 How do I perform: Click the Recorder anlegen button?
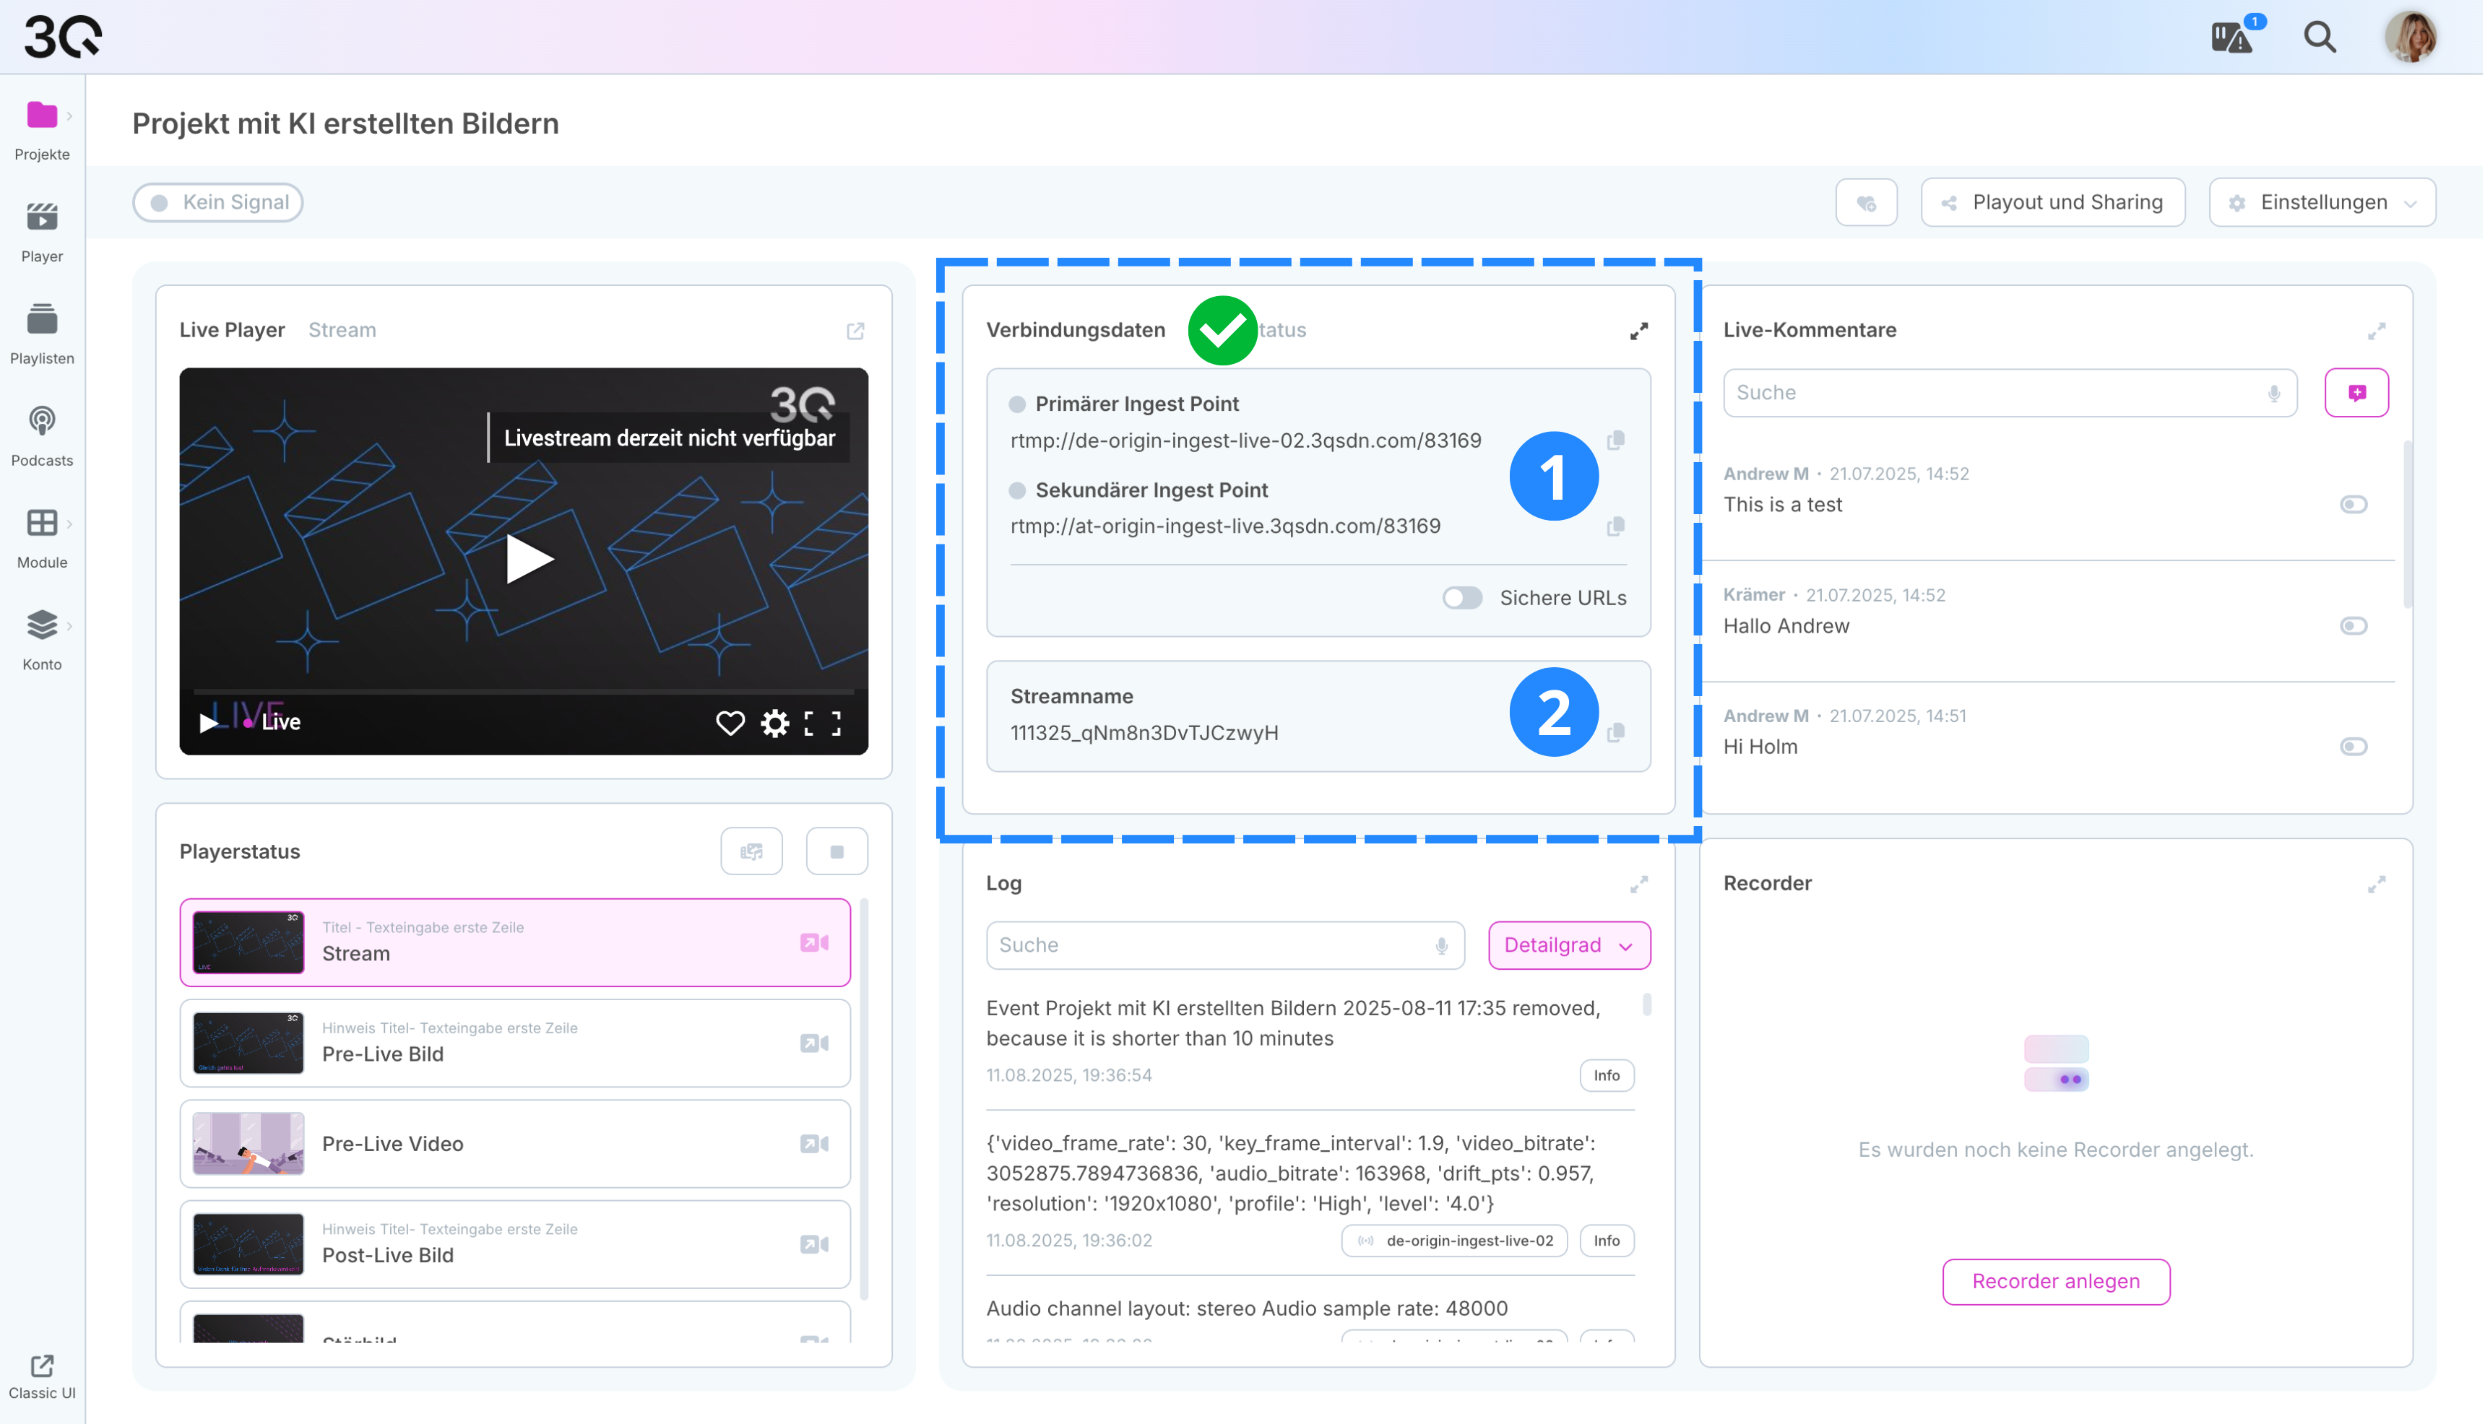pos(2057,1281)
